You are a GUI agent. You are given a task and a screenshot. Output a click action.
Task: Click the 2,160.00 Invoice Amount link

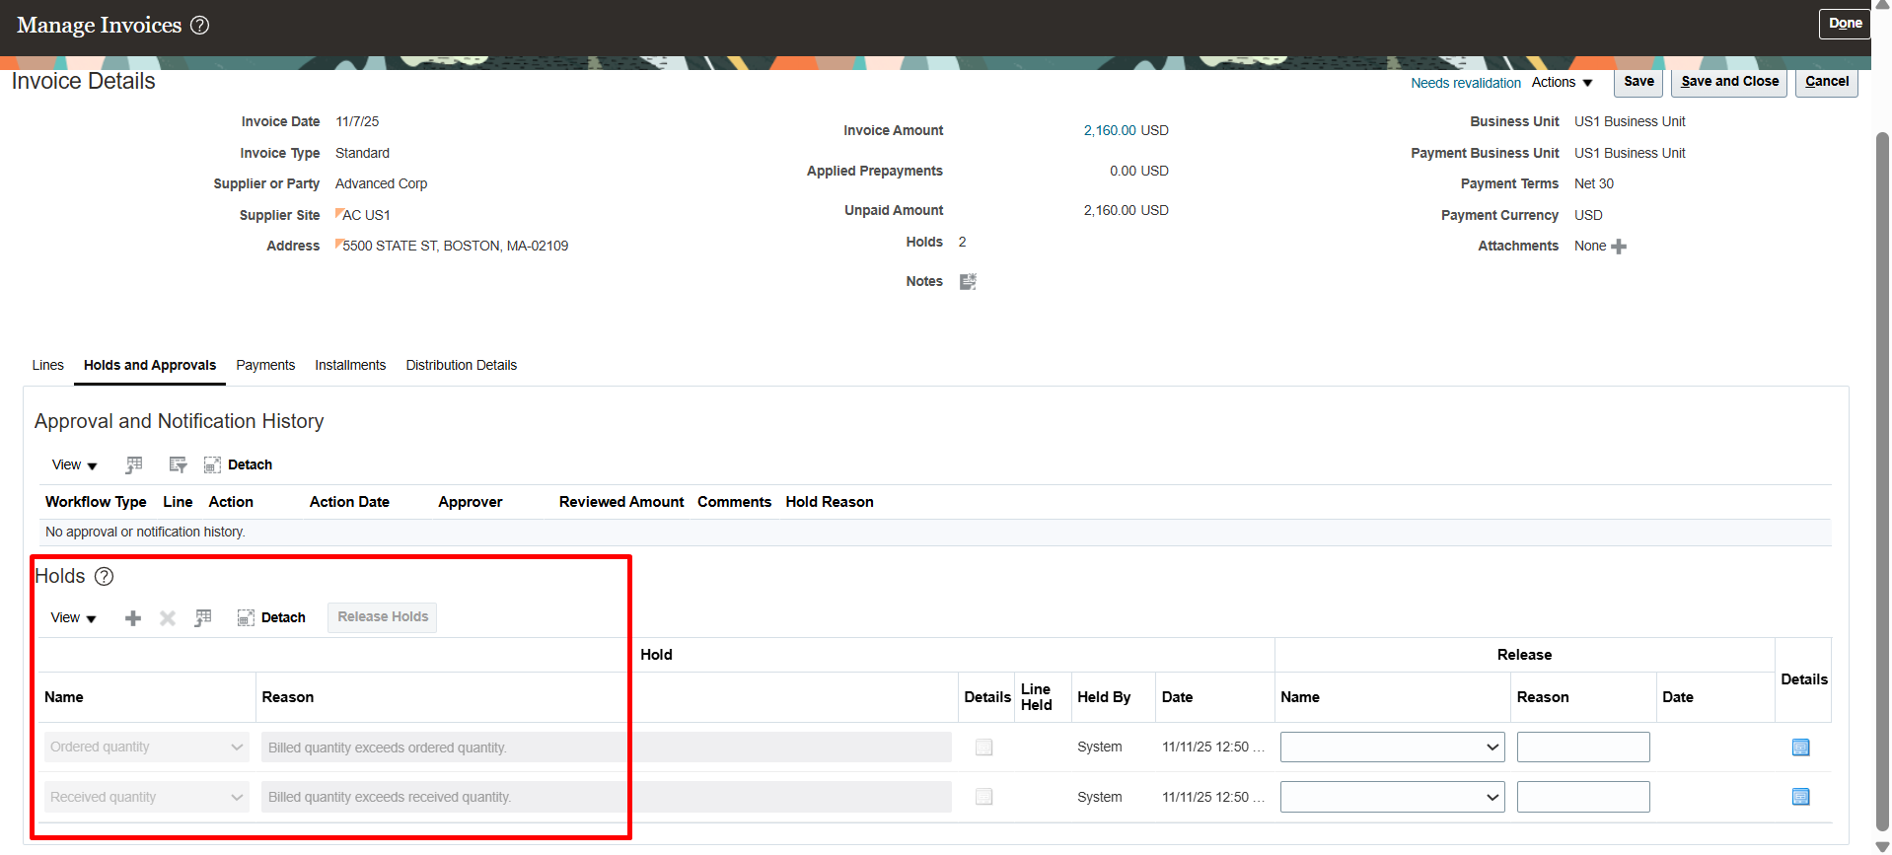tap(1110, 130)
